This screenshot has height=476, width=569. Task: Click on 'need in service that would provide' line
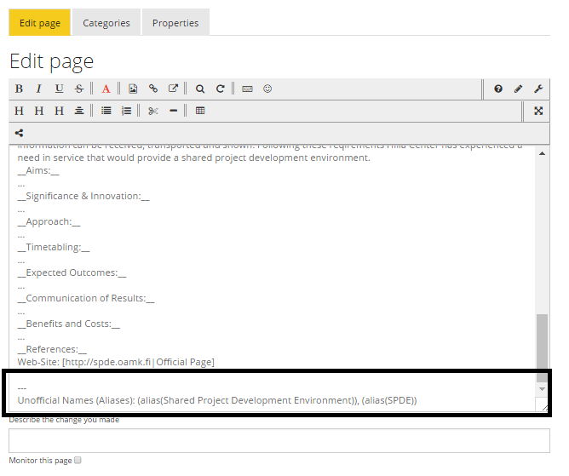pyautogui.click(x=193, y=158)
